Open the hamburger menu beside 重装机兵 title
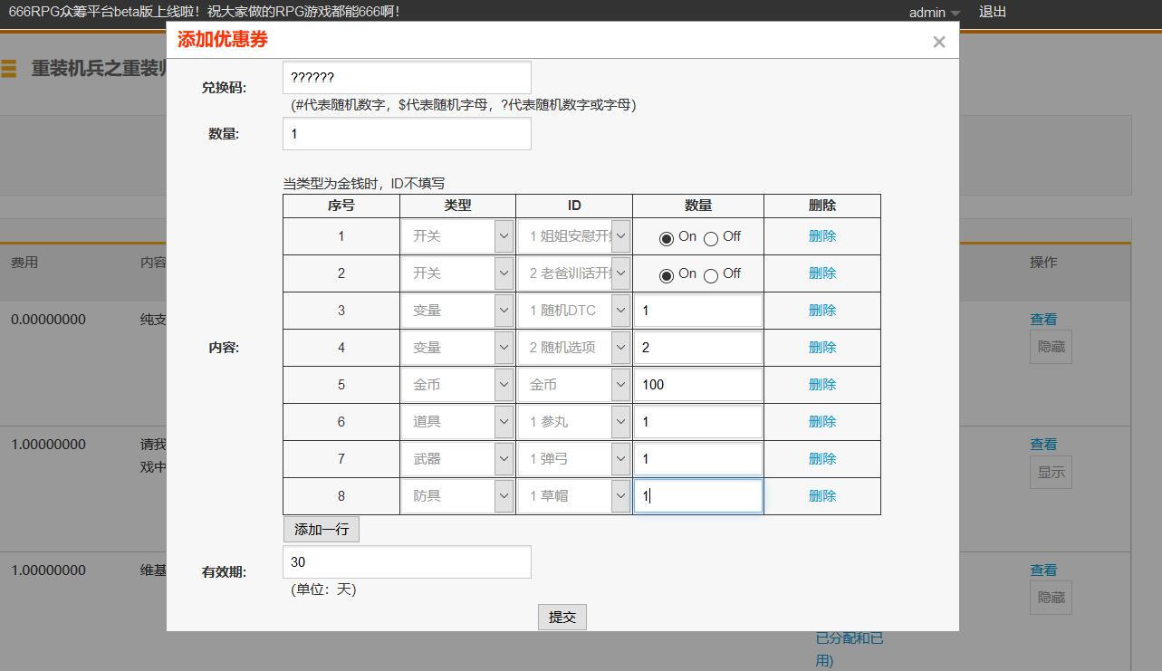 click(8, 69)
